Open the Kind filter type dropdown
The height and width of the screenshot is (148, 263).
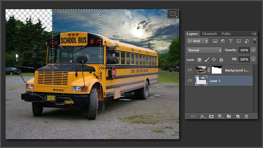198,41
